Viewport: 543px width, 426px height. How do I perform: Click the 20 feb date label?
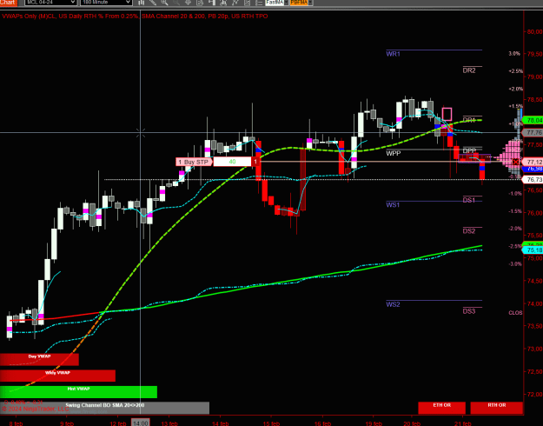pyautogui.click(x=412, y=423)
